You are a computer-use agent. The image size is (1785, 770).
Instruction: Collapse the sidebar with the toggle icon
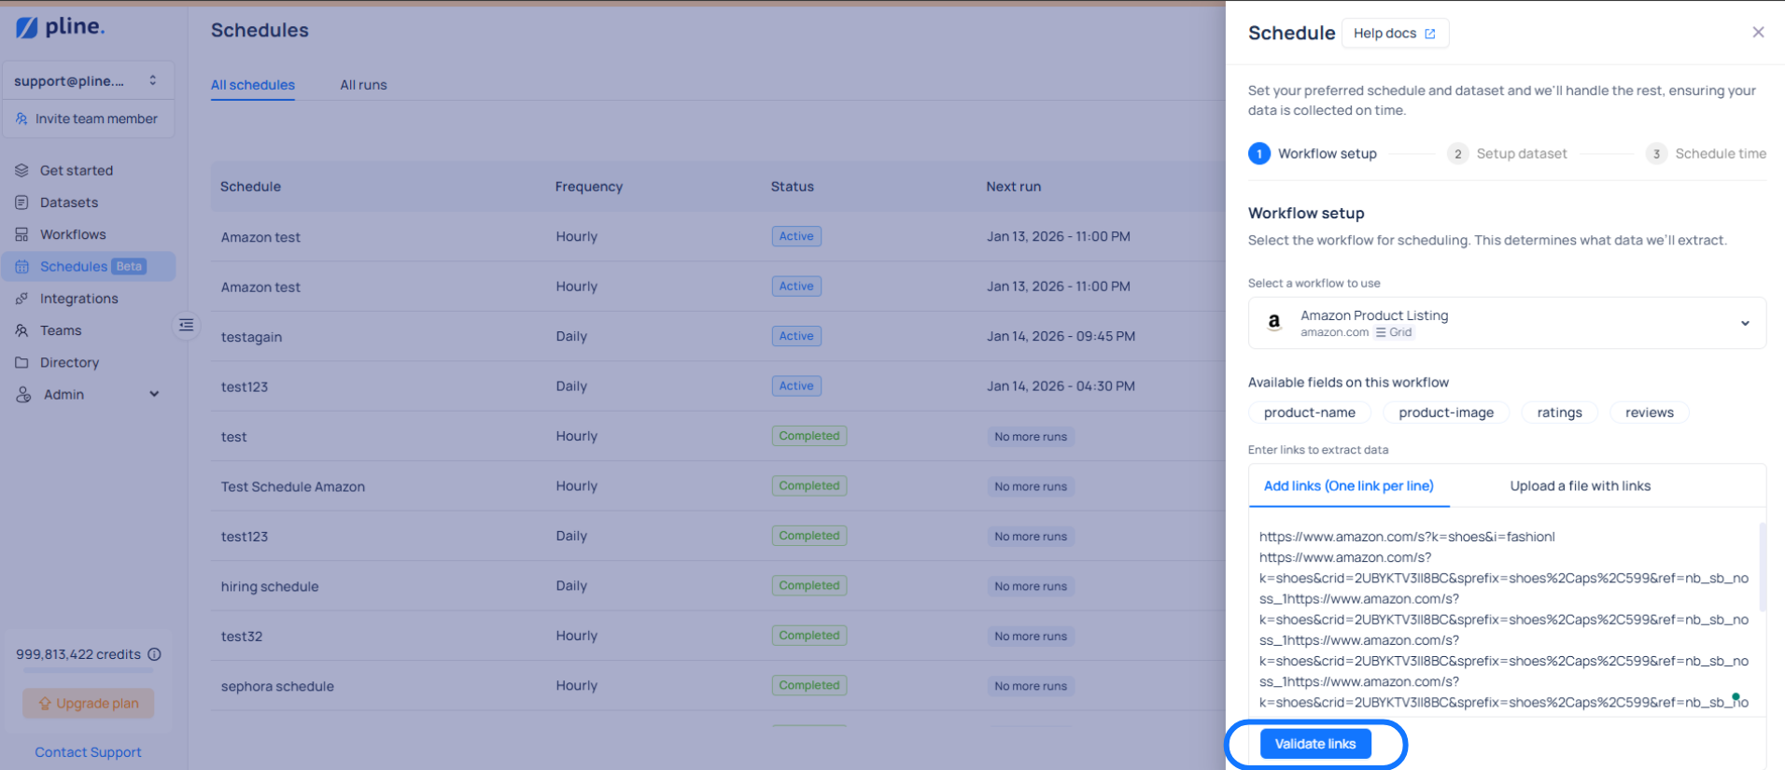pos(187,325)
